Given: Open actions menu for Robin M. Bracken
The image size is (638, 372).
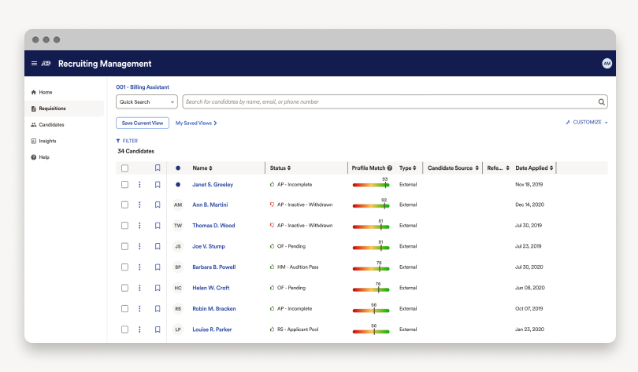Looking at the screenshot, I should tap(139, 308).
